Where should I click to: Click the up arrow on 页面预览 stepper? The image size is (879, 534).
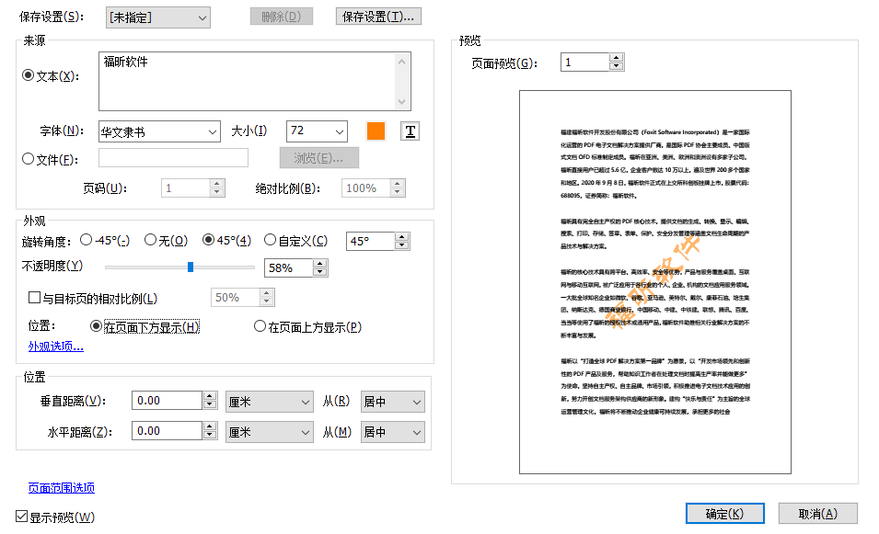(x=617, y=57)
